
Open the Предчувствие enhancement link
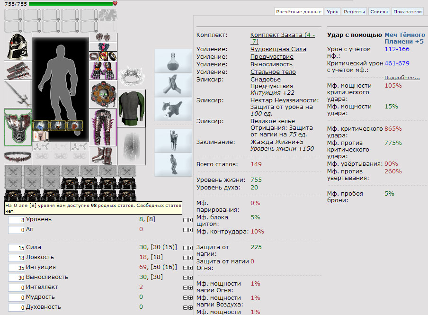coord(272,57)
